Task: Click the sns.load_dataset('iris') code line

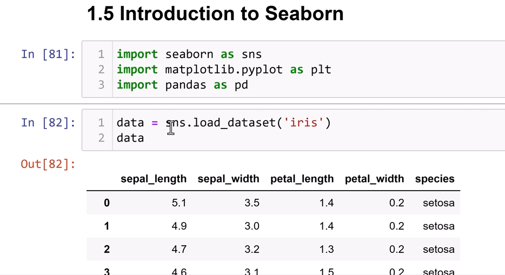Action: 223,123
